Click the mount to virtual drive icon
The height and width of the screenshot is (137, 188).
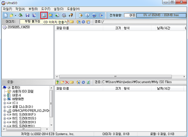[64, 15]
